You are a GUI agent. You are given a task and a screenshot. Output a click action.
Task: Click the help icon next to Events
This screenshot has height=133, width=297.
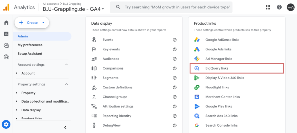tap(175, 40)
